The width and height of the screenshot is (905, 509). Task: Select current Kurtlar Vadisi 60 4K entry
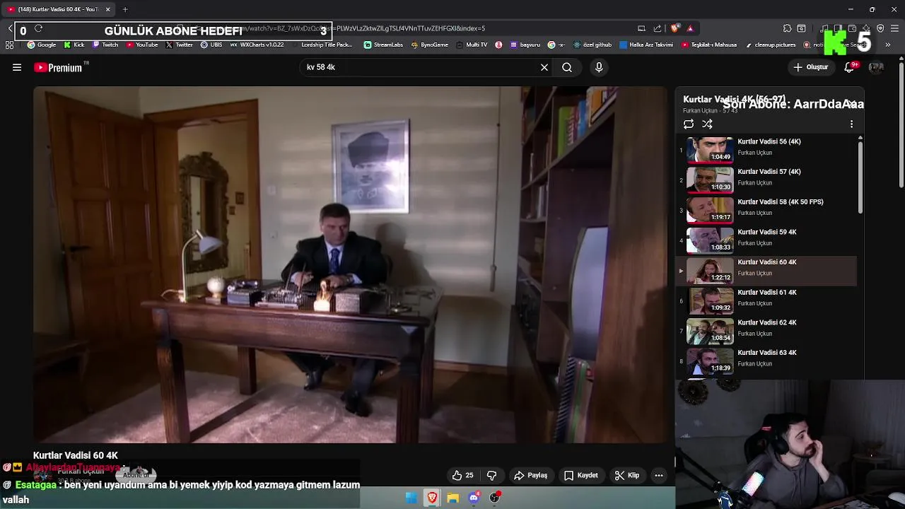(766, 270)
